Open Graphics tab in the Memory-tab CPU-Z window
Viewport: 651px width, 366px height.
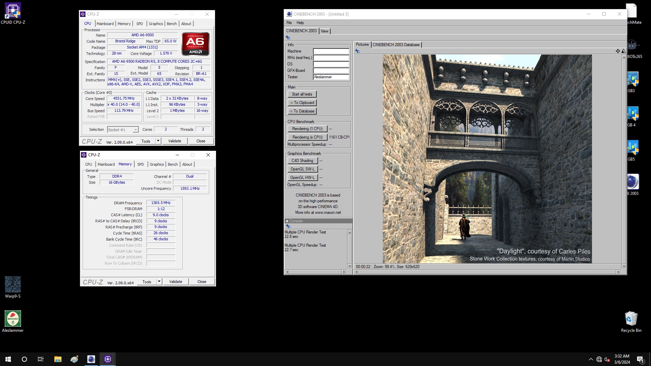[157, 164]
